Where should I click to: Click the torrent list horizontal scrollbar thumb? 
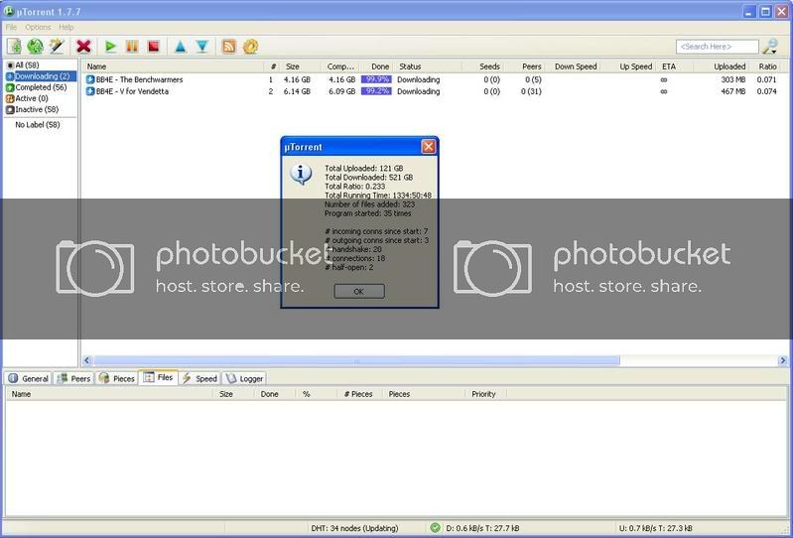356,360
